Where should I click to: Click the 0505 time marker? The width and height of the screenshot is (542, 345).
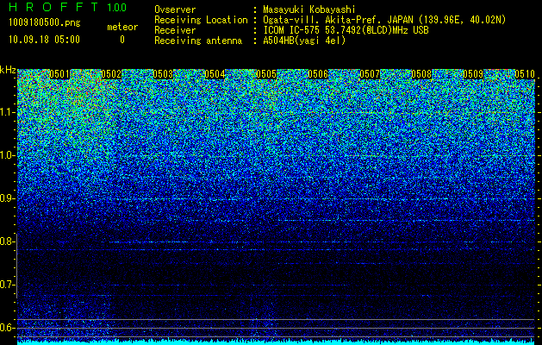tap(266, 74)
